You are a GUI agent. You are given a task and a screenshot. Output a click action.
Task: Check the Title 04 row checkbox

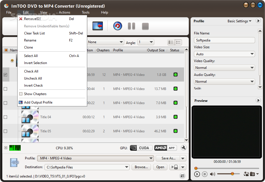point(5,117)
